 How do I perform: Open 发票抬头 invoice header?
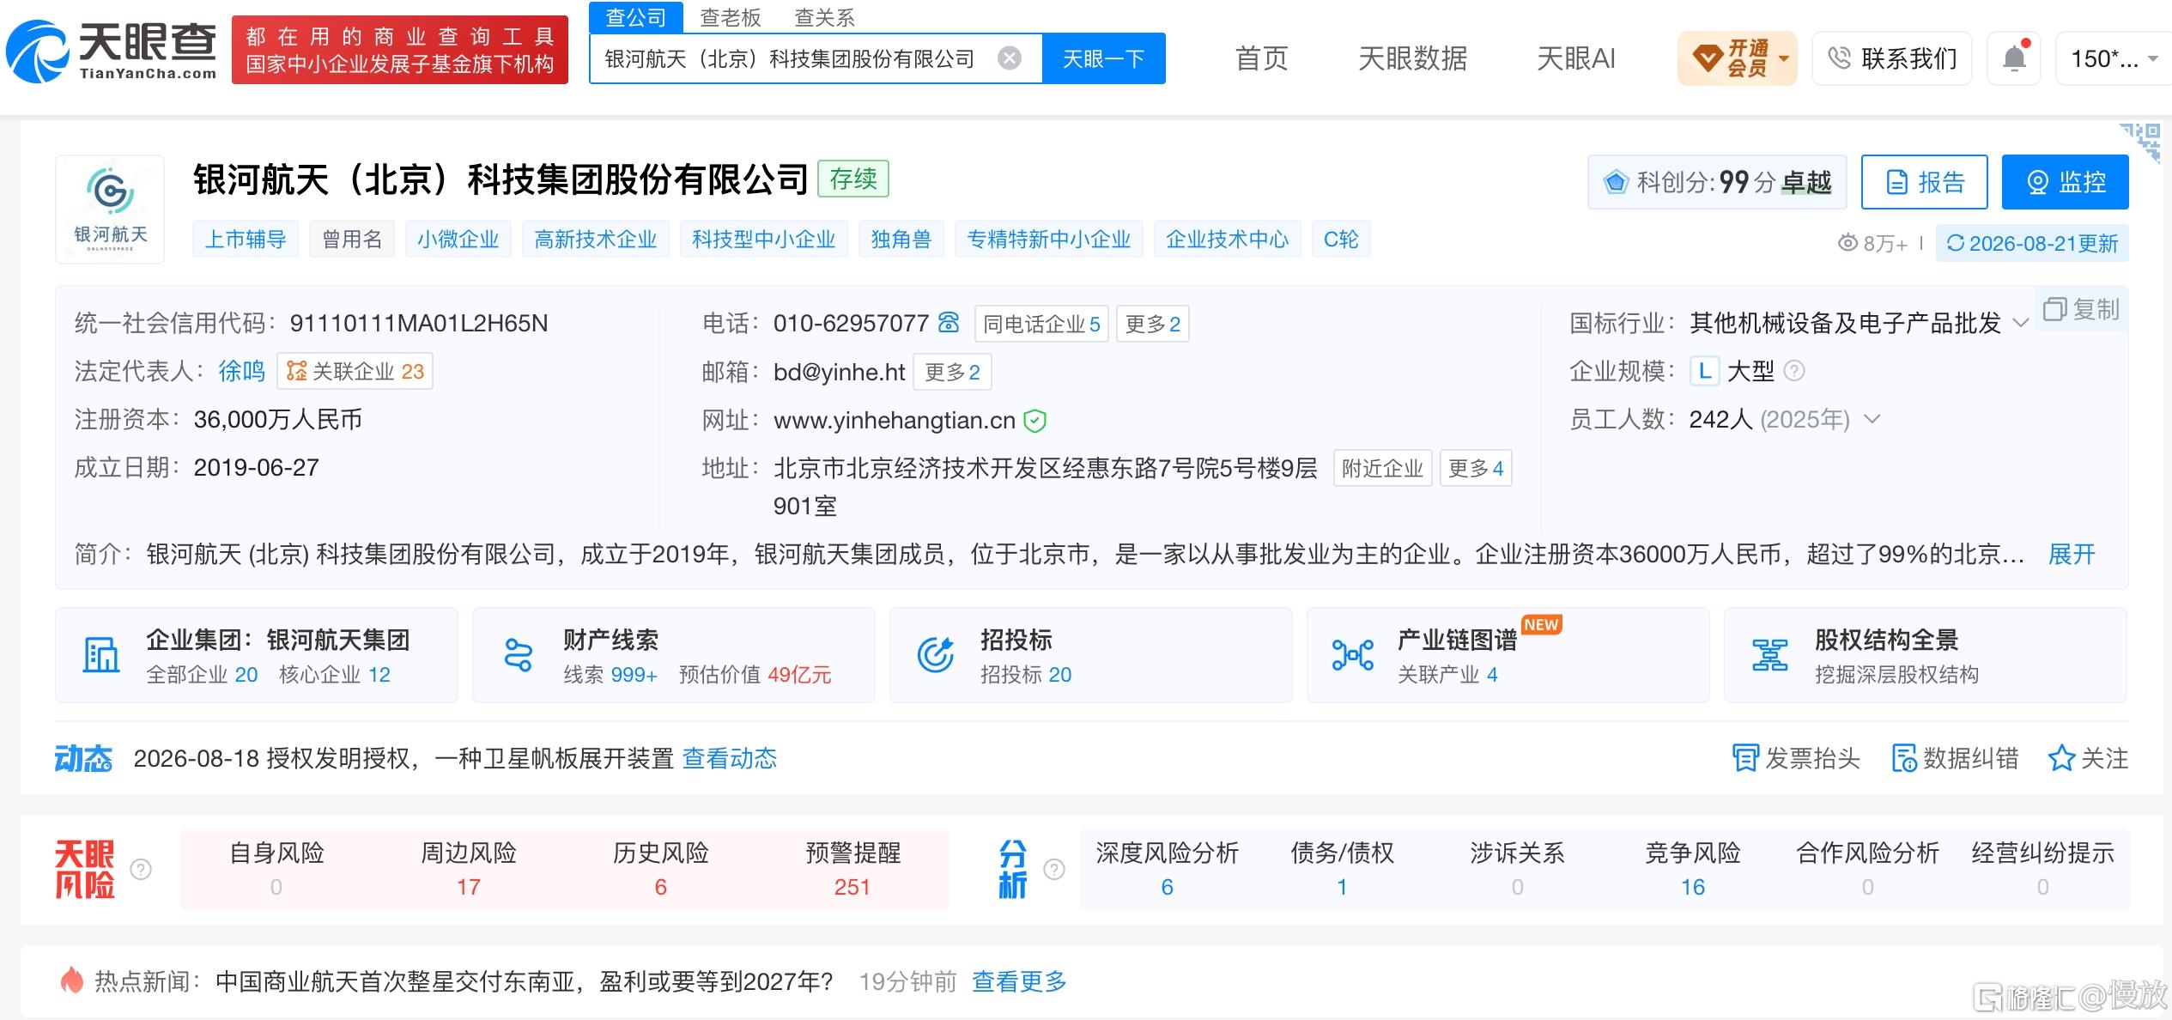click(x=1796, y=758)
